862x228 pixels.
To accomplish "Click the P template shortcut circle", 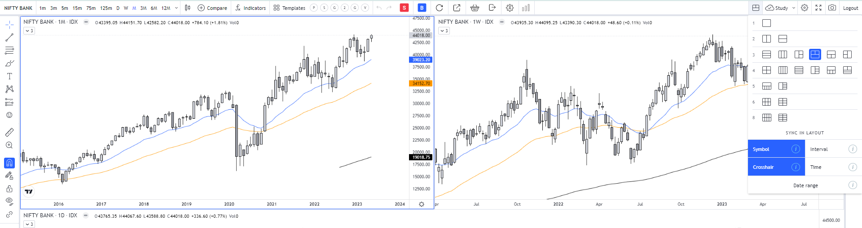I will (x=314, y=8).
